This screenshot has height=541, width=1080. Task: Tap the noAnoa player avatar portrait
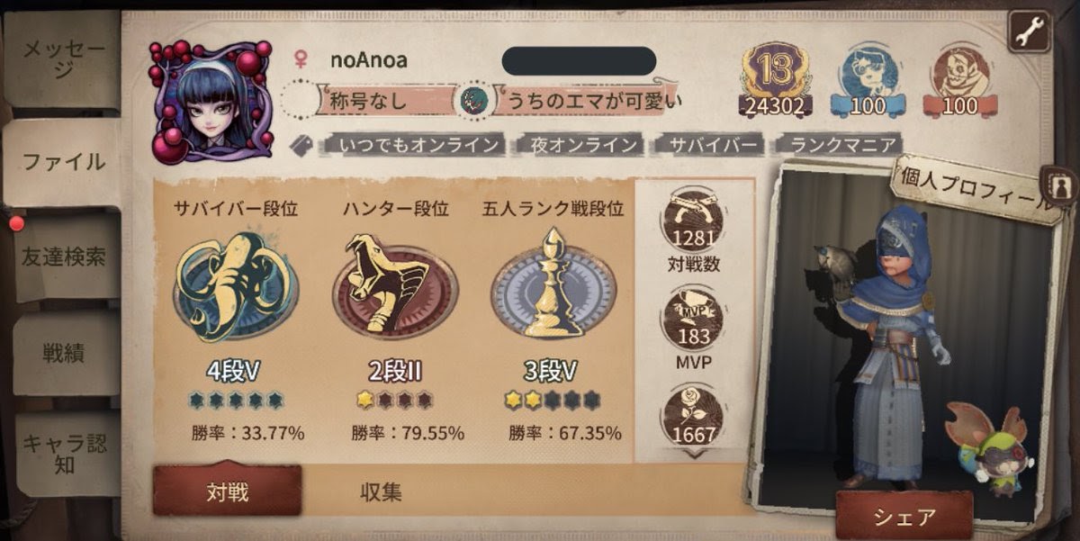(x=210, y=101)
